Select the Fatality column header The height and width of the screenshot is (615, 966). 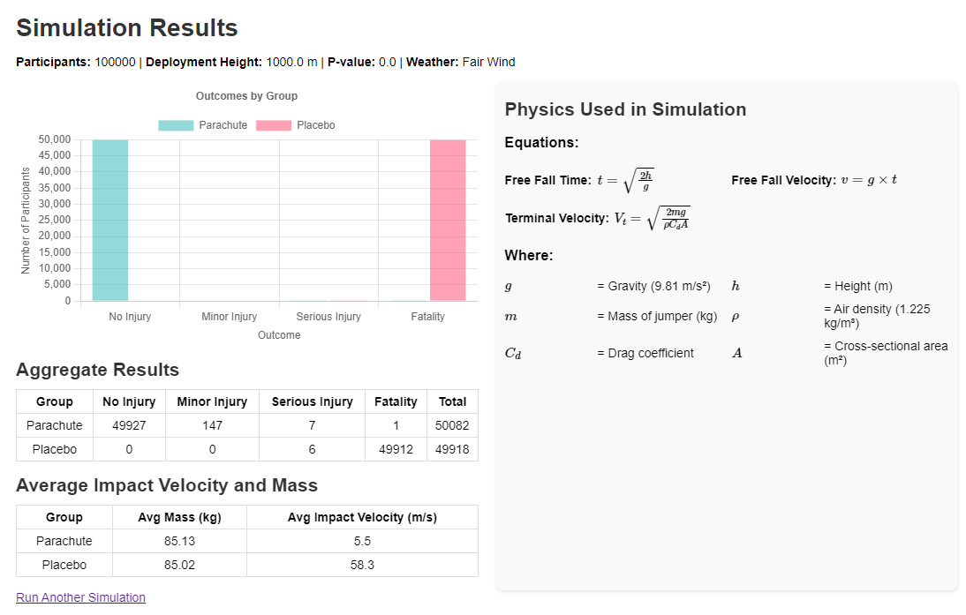[396, 401]
